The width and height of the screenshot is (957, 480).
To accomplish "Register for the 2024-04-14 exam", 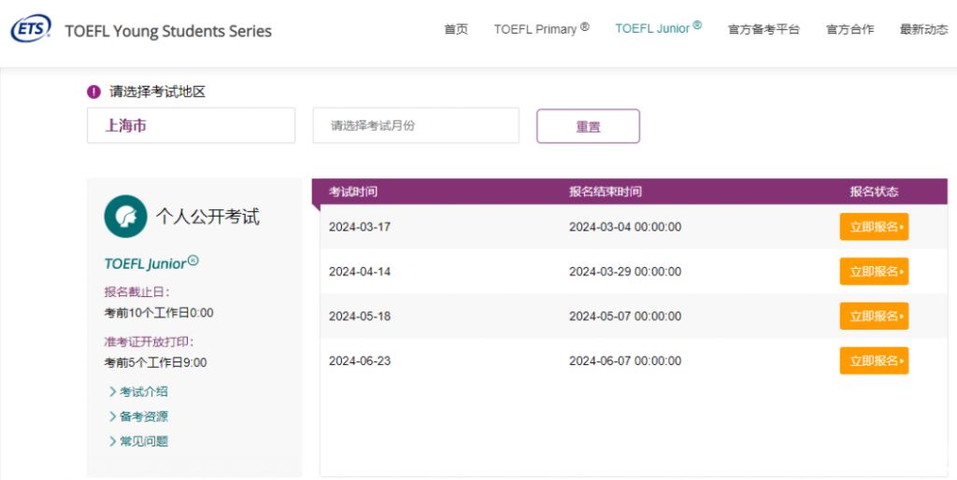I will [874, 272].
